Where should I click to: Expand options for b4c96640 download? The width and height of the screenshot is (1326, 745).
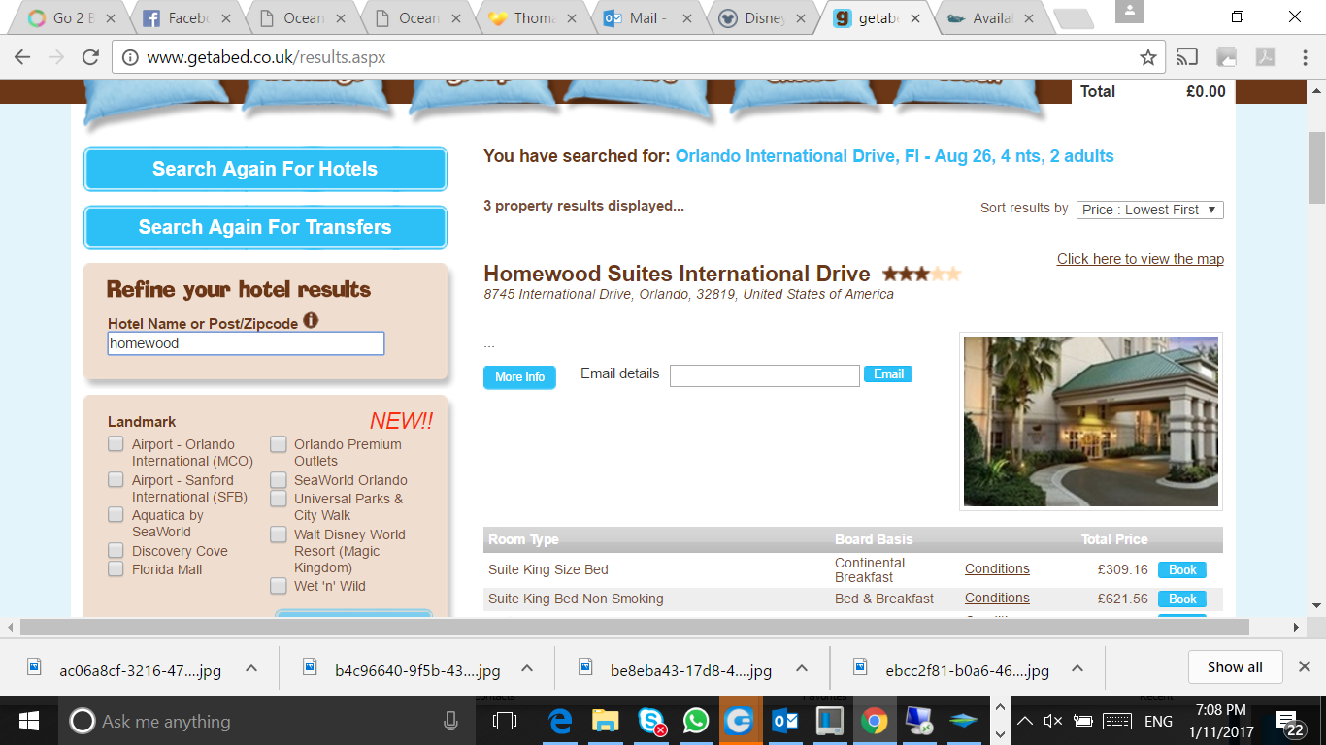click(526, 667)
